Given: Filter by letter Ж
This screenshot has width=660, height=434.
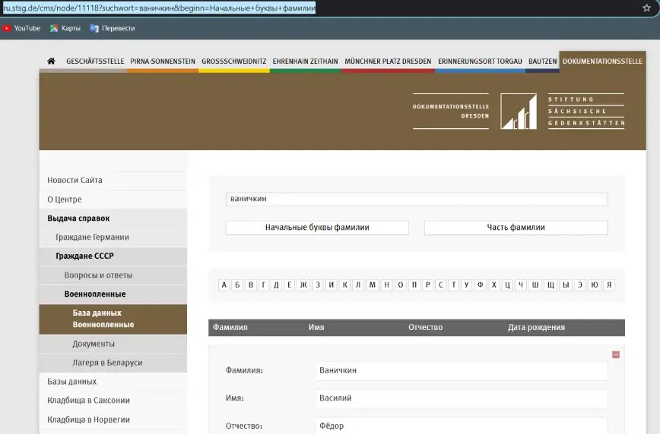Looking at the screenshot, I should pos(303,285).
